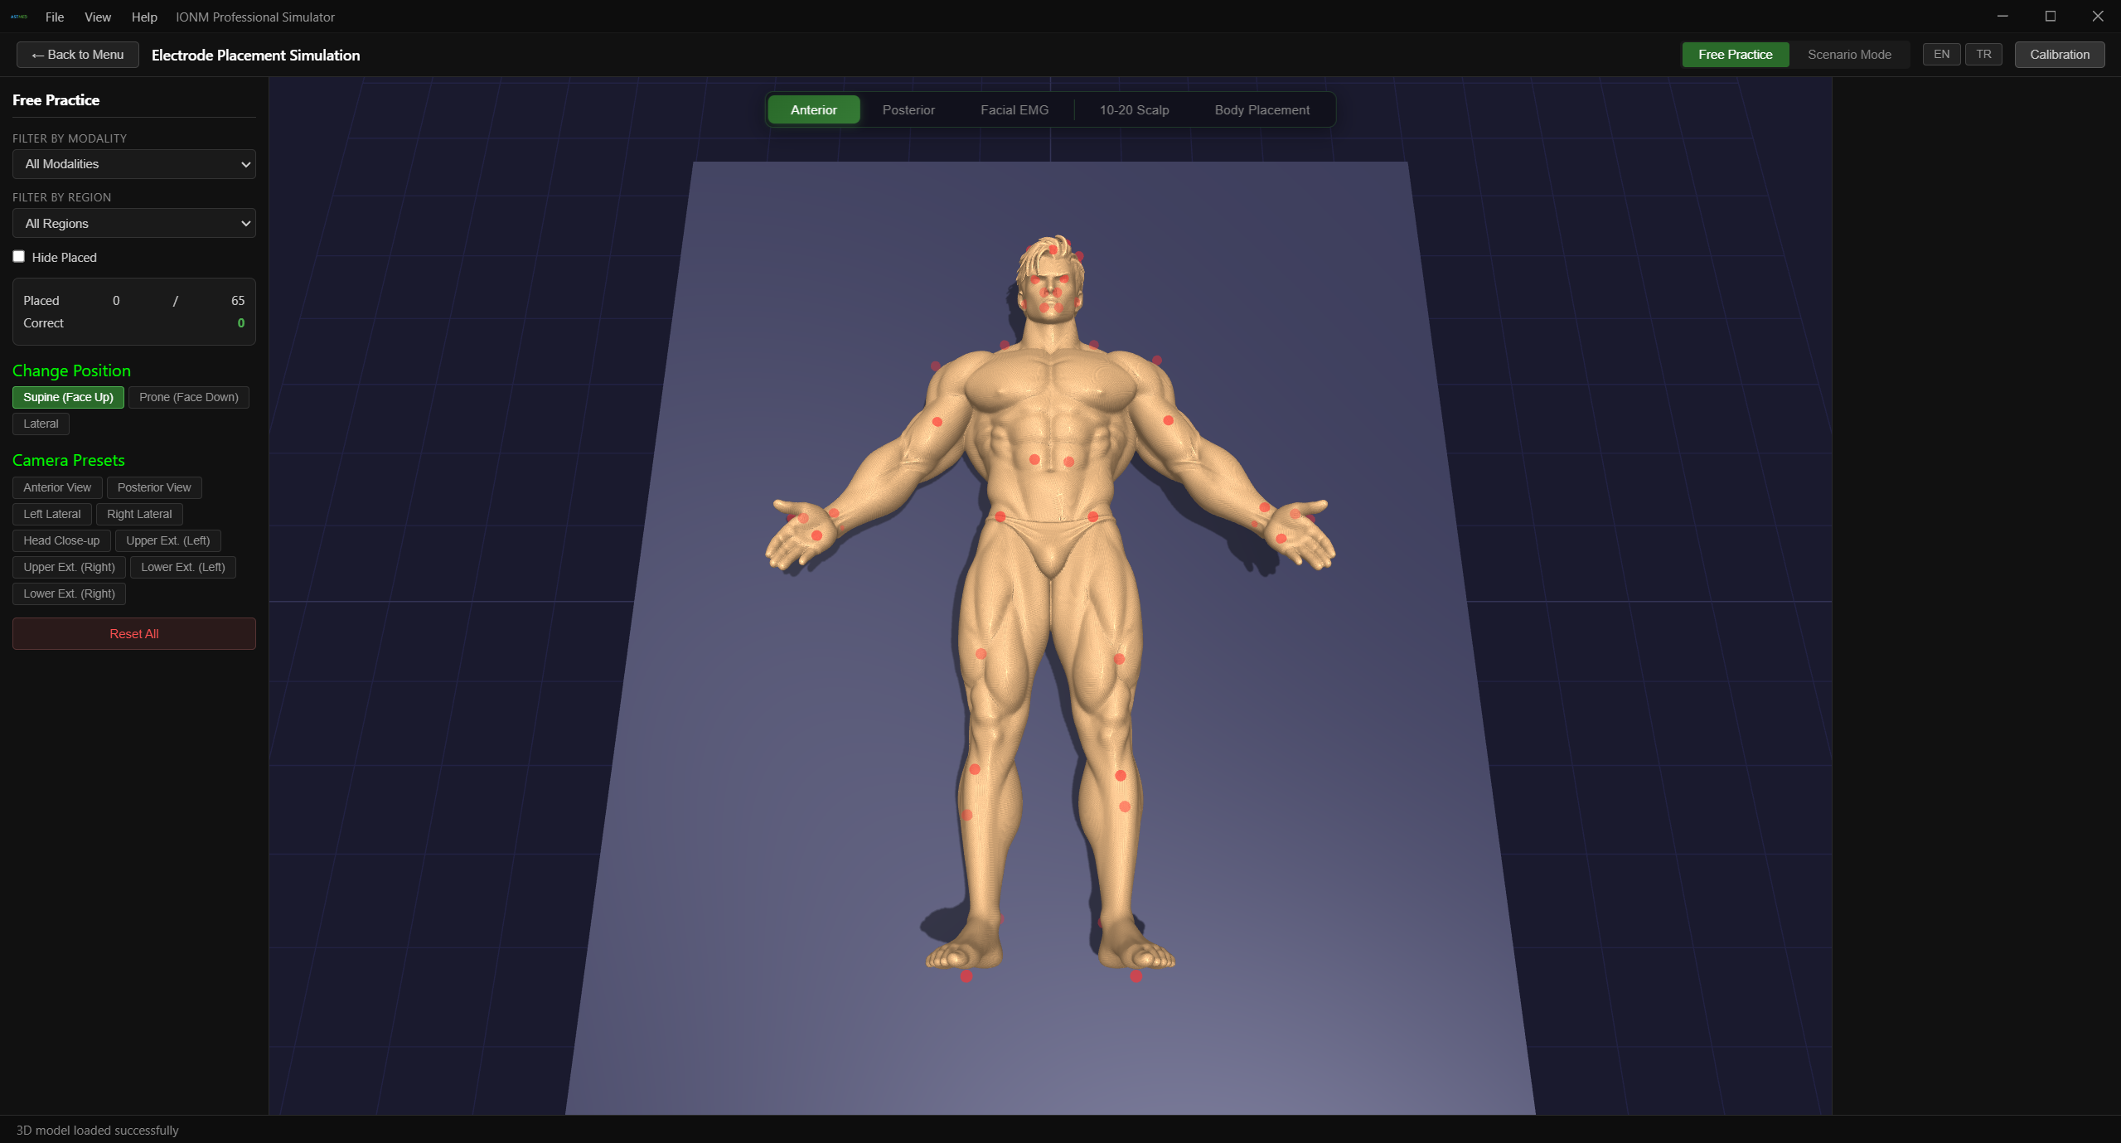The image size is (2121, 1143).
Task: Return using Back to Menu
Action: tap(77, 54)
